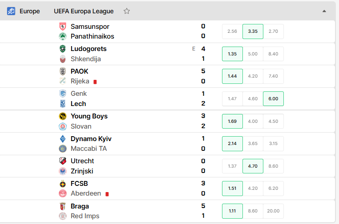339x224 pixels.
Task: Select the 4.70 draw odds for Utrecht match
Action: [253, 166]
